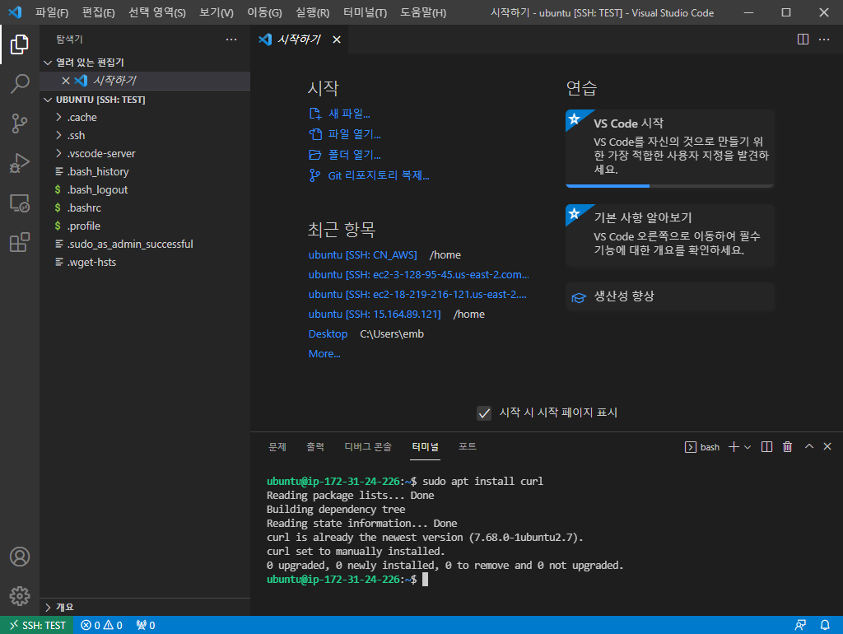Open the VS Code 시작 walkthrough card
The height and width of the screenshot is (634, 843).
pos(670,147)
